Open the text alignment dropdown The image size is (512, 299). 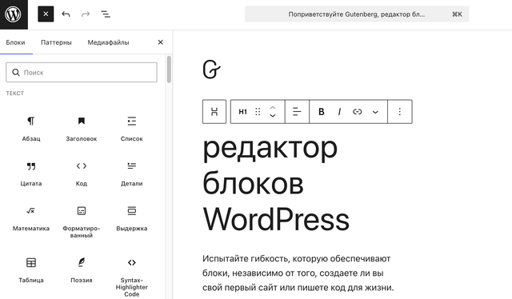pos(297,112)
